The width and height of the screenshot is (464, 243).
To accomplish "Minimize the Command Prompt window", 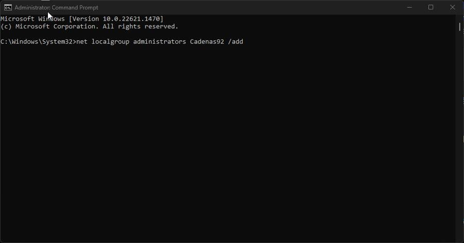I will (409, 7).
